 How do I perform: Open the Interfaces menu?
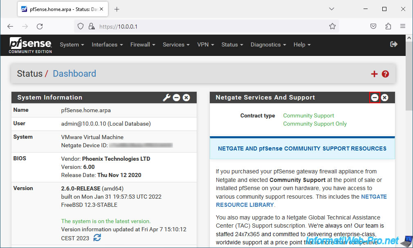tap(107, 44)
